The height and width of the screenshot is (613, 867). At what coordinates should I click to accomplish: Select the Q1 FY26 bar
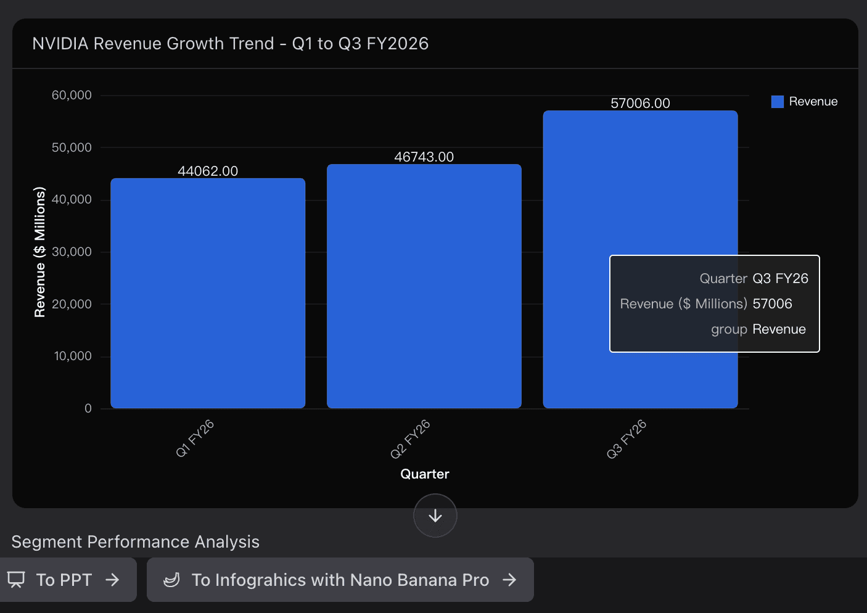click(x=208, y=293)
